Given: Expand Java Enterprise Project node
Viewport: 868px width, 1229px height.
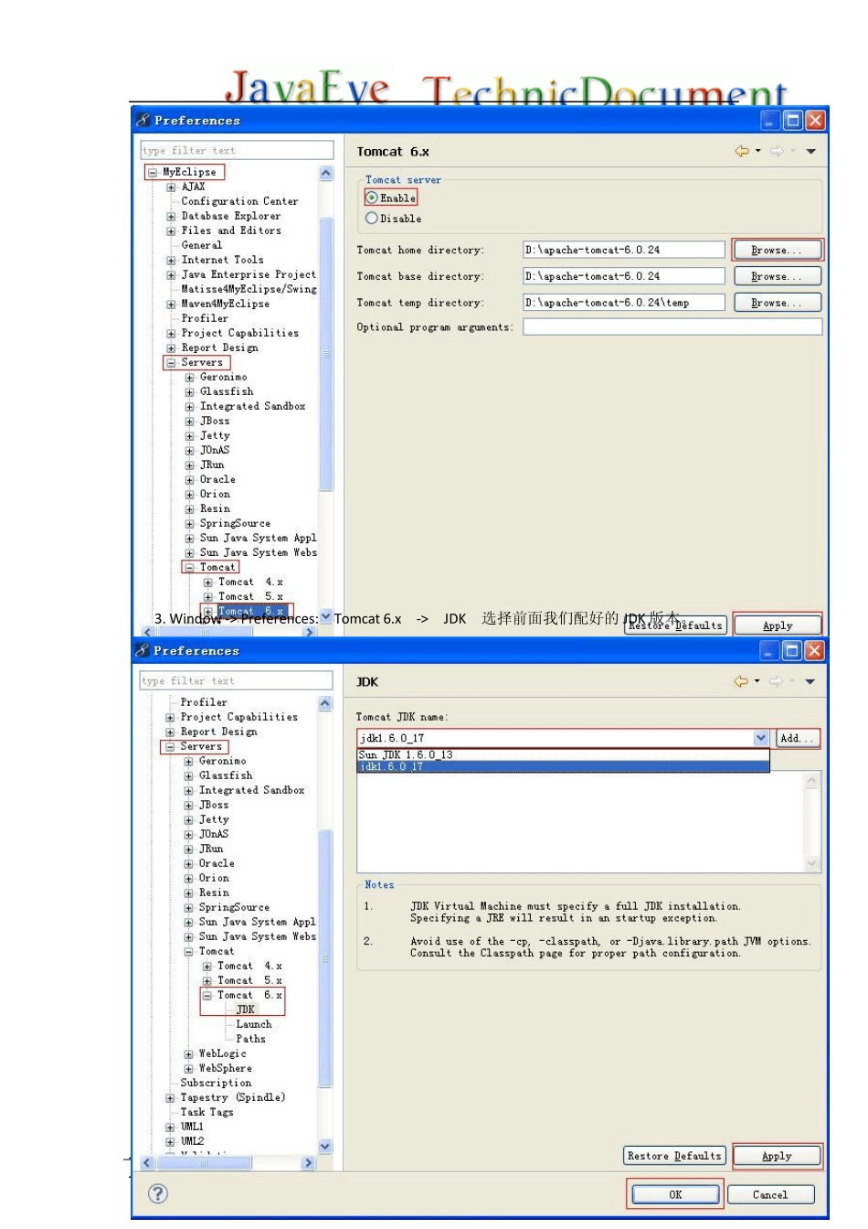Looking at the screenshot, I should click(x=171, y=275).
